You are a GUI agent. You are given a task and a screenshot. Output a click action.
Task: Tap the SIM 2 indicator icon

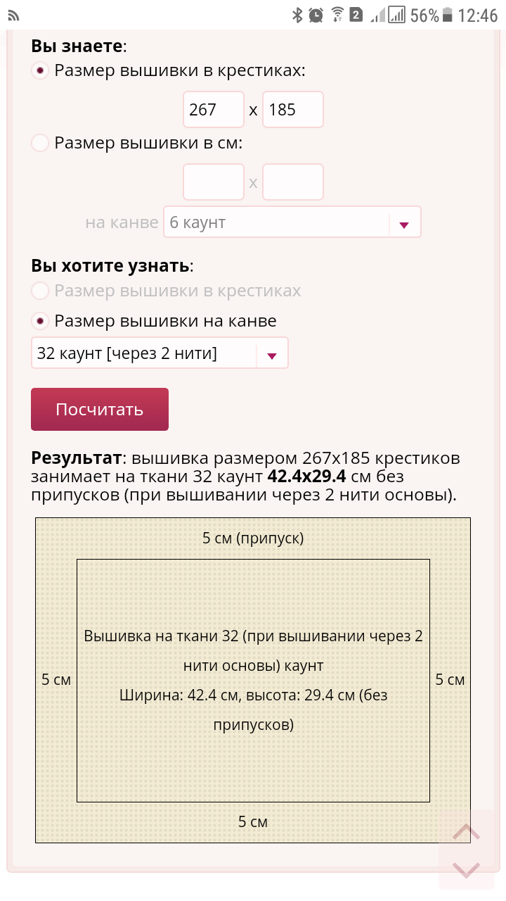click(356, 15)
